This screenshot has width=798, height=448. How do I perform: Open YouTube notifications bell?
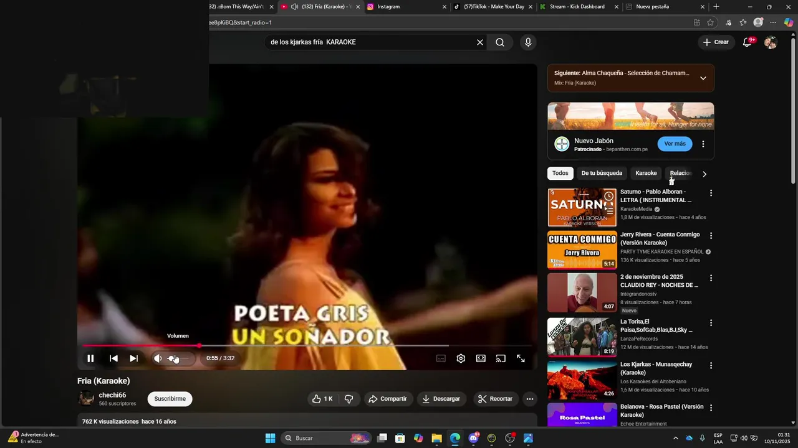747,42
